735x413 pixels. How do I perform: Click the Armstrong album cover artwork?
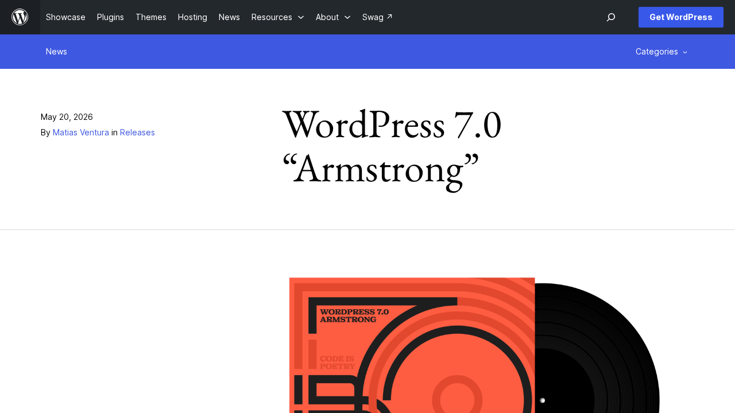tap(474, 345)
